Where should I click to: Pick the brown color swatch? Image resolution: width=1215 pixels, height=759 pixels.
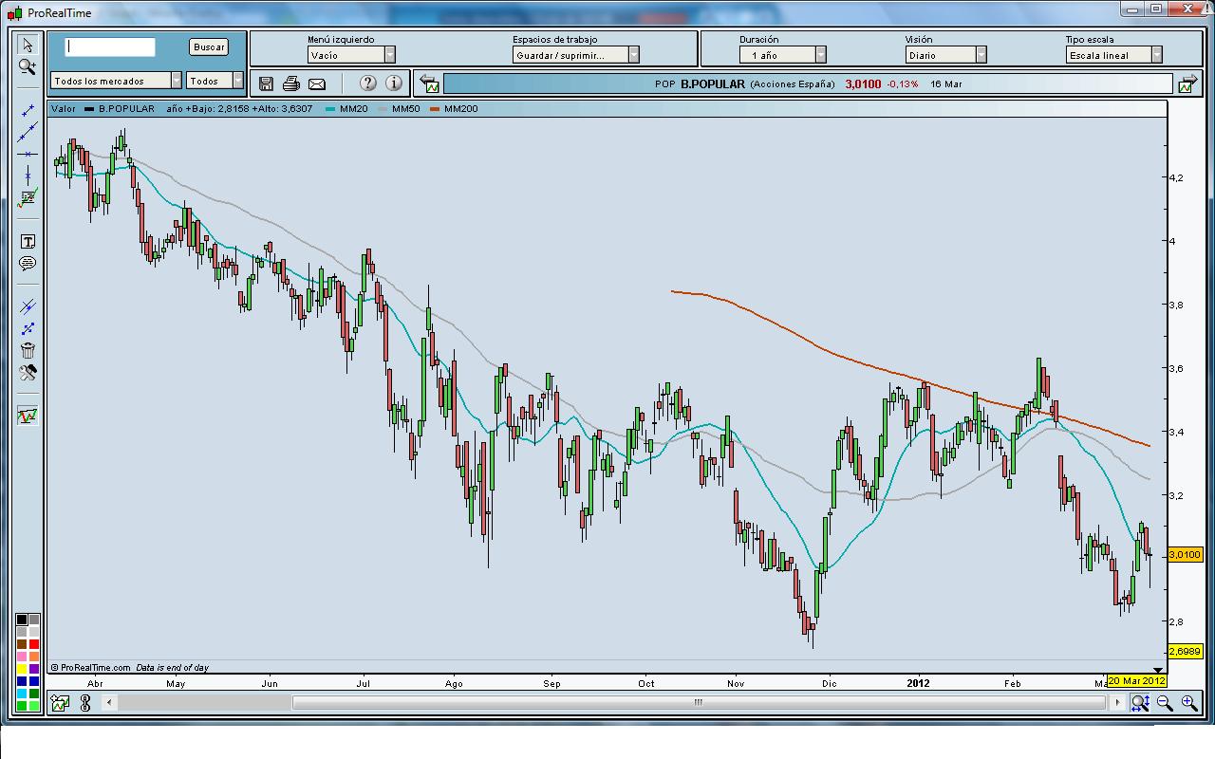pos(22,644)
